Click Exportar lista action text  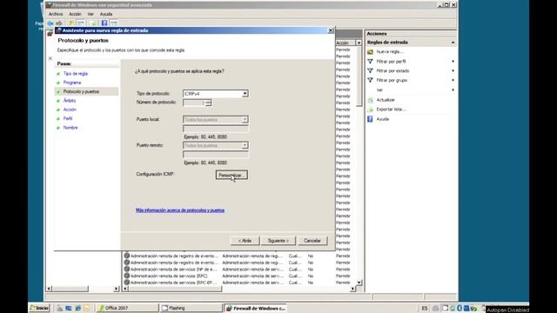392,110
